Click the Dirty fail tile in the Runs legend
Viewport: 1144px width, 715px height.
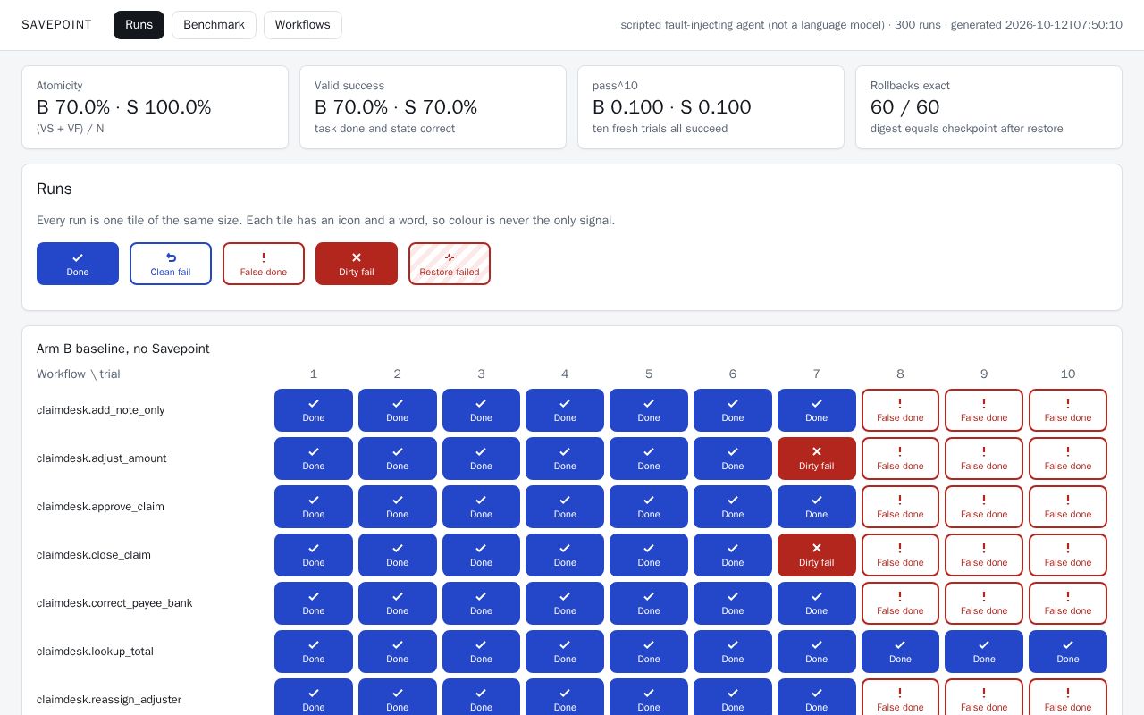(x=357, y=264)
